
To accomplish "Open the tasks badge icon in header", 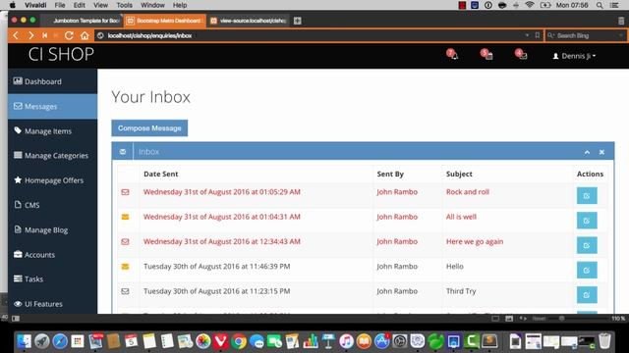I will coord(486,55).
